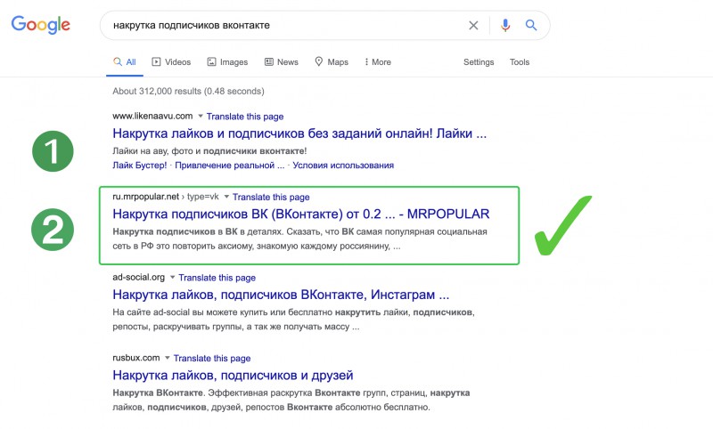This screenshot has height=429, width=713.
Task: Click the Google logo
Action: [x=40, y=25]
